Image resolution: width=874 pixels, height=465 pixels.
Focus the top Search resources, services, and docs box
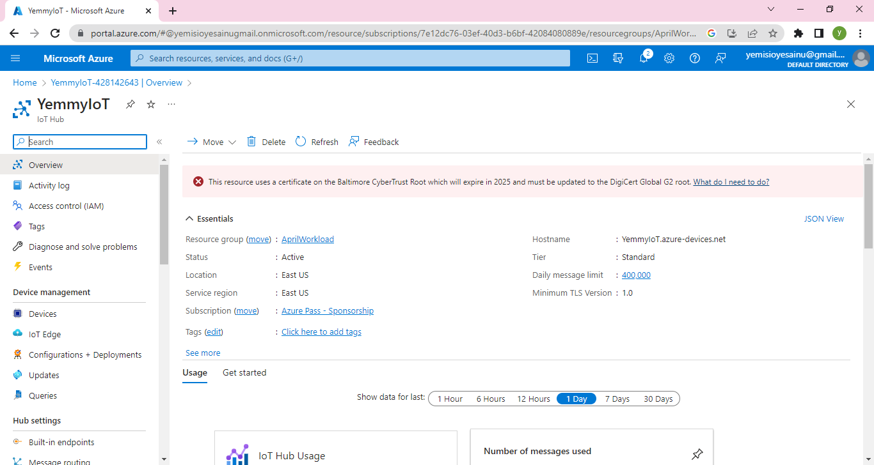click(350, 58)
